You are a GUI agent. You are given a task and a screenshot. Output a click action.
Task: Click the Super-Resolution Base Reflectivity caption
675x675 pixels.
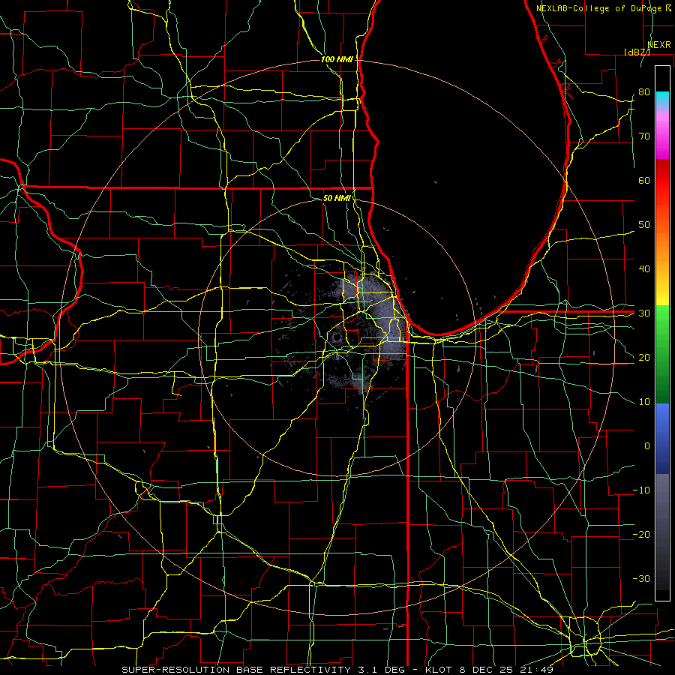[x=236, y=670]
